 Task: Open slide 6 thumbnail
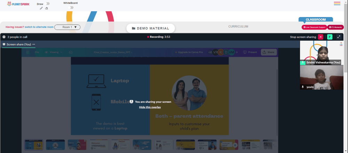point(142,145)
